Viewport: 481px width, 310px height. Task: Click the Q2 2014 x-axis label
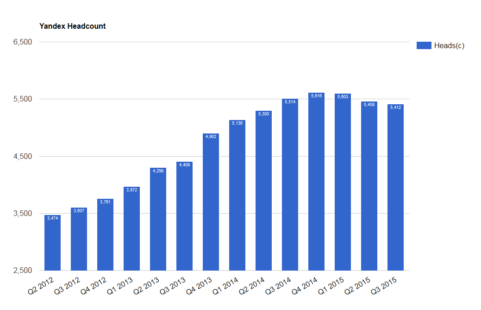tap(252, 286)
